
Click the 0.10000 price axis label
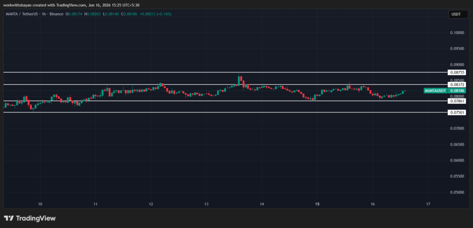click(457, 33)
